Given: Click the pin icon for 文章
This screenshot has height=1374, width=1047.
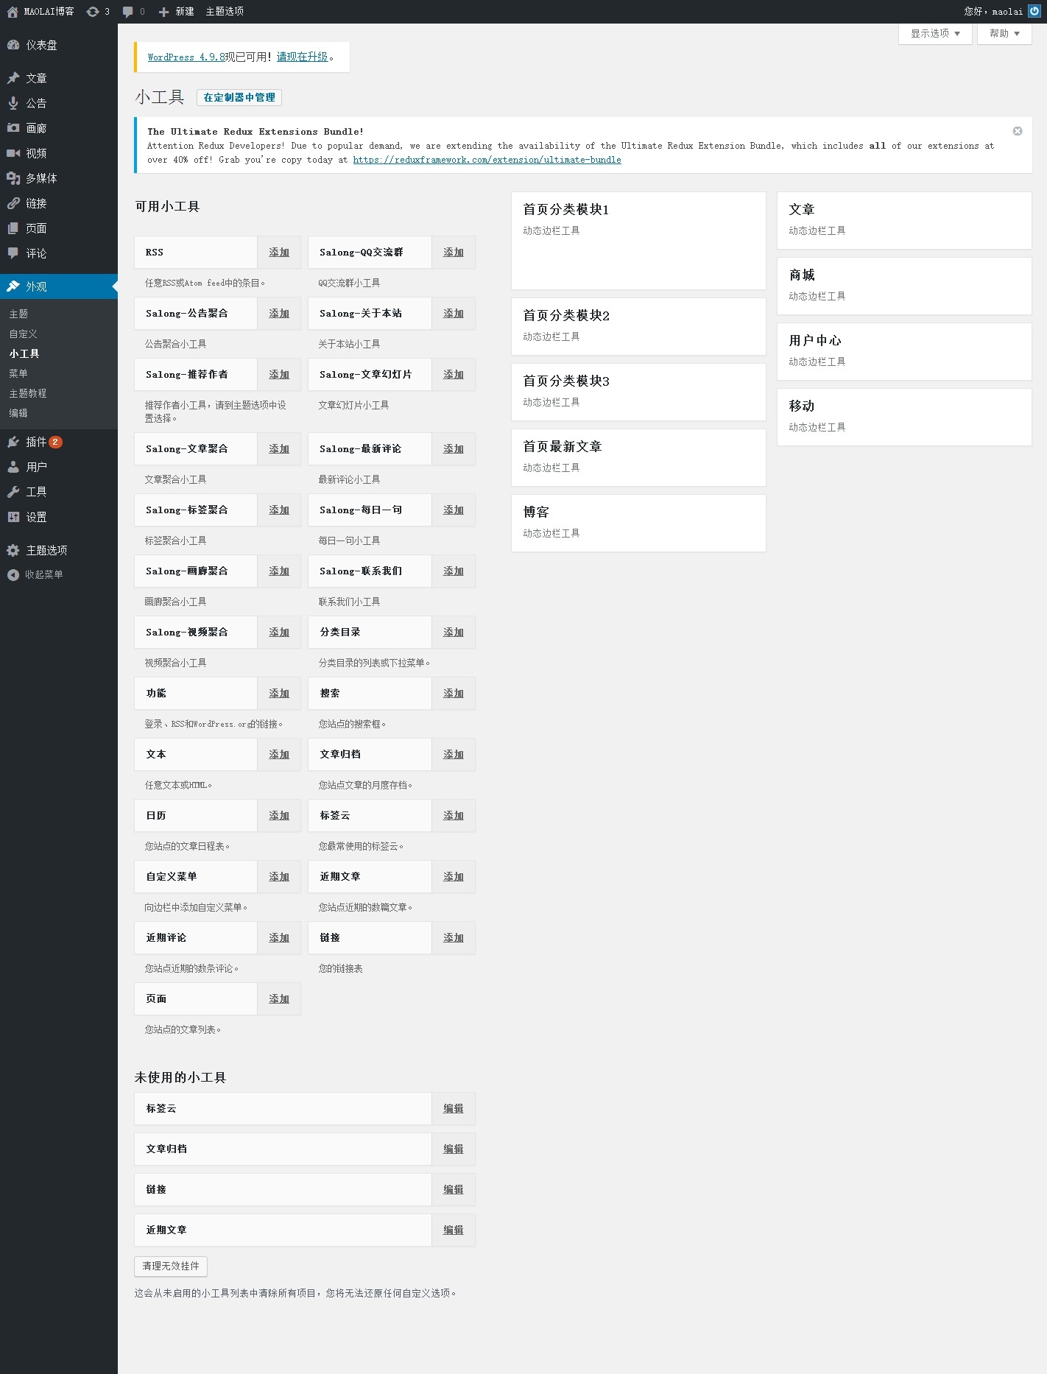Looking at the screenshot, I should click(13, 78).
